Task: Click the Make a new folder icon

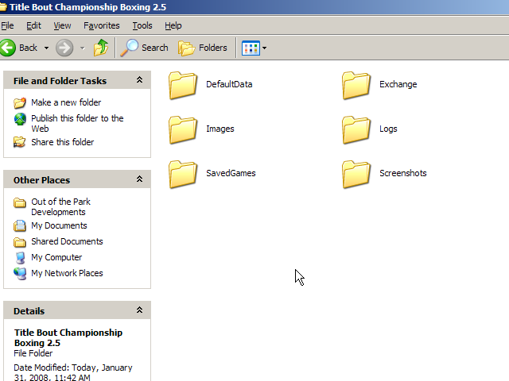Action: pyautogui.click(x=19, y=102)
